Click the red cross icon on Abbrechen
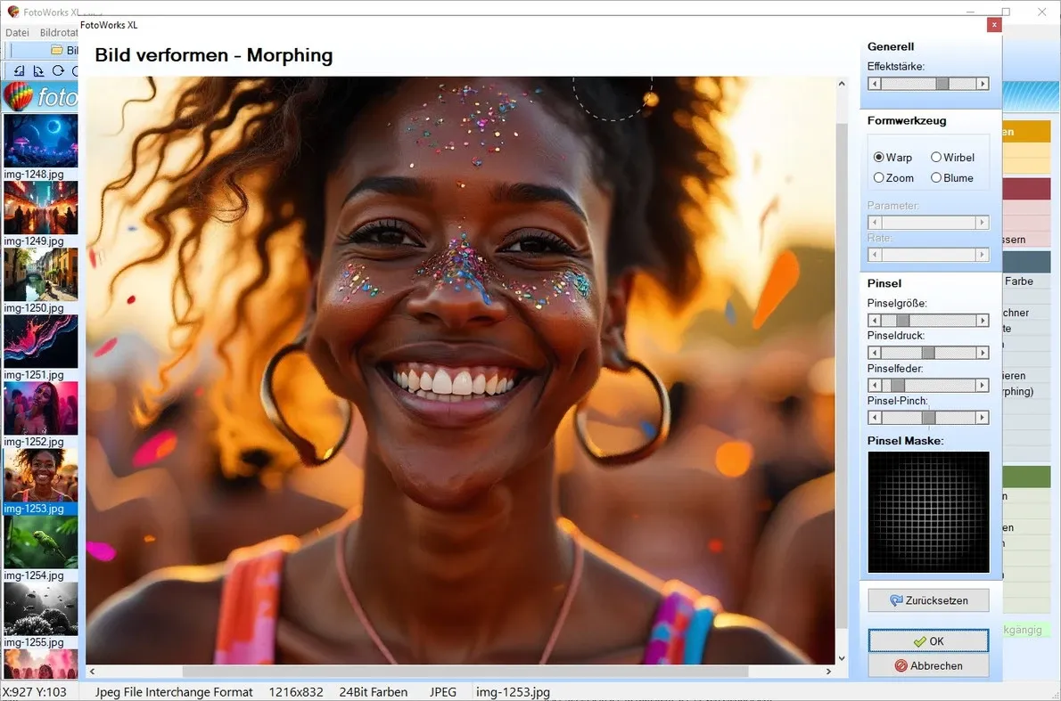Image resolution: width=1061 pixels, height=701 pixels. click(x=901, y=665)
